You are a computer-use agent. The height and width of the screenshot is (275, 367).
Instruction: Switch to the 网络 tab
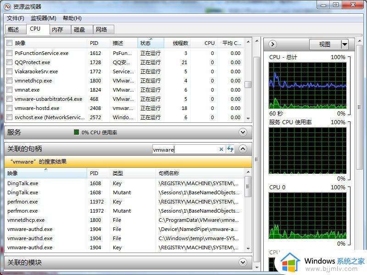coord(104,30)
